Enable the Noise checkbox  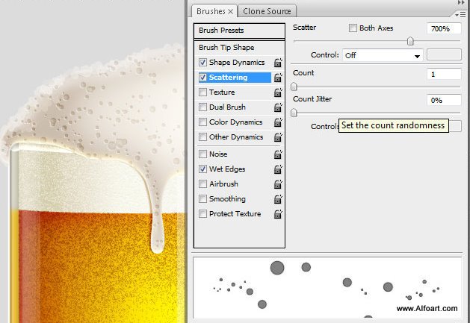pos(202,154)
